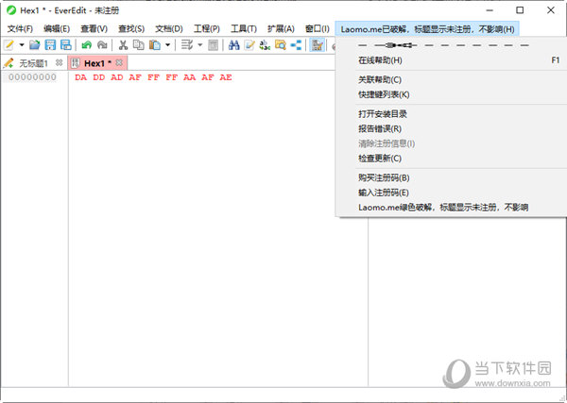567x403 pixels.
Task: Click the Copy icon
Action: (x=139, y=45)
